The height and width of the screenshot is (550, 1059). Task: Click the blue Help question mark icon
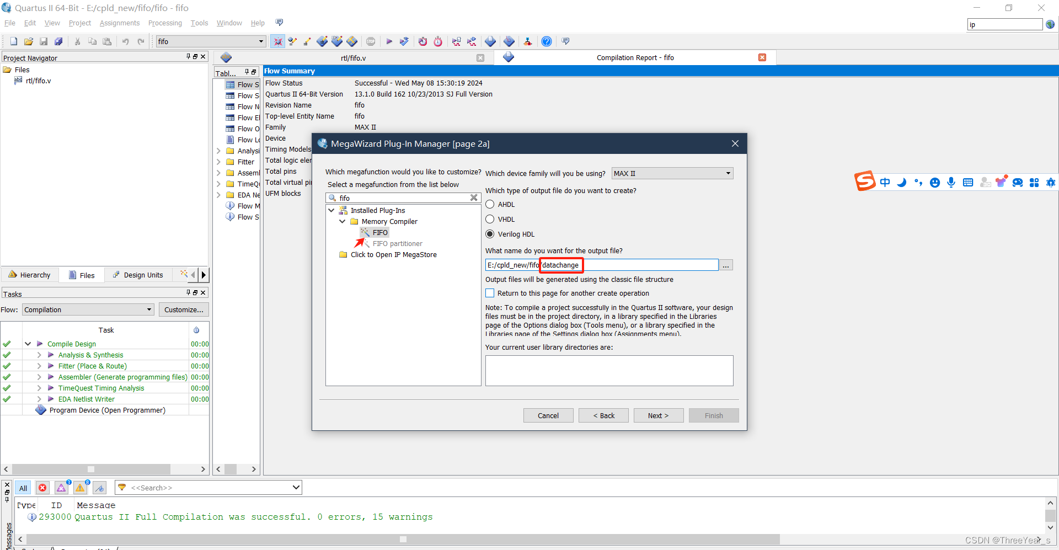point(547,41)
